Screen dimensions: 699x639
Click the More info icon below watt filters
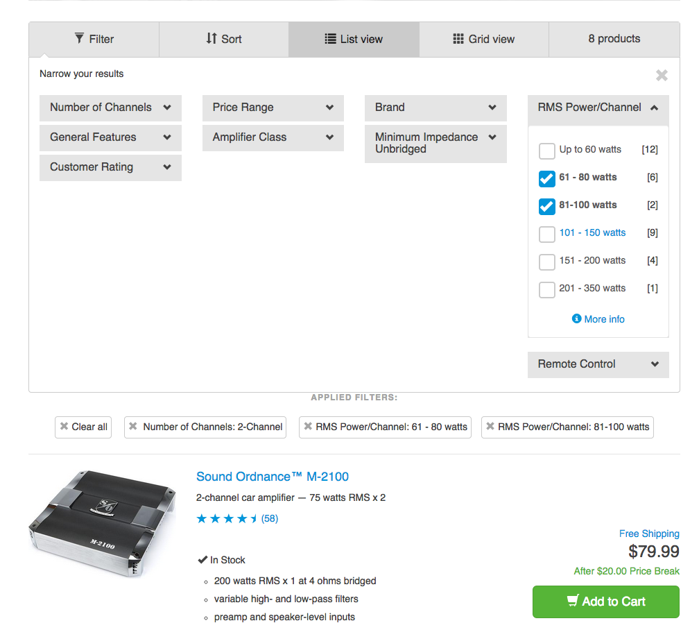pos(576,319)
